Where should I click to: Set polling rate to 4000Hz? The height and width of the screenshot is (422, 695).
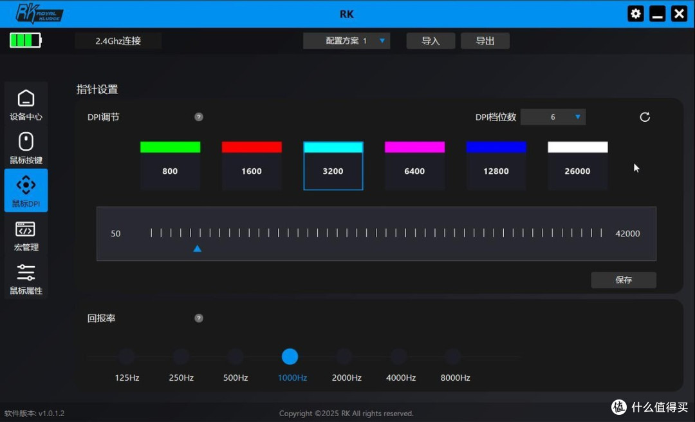[398, 356]
